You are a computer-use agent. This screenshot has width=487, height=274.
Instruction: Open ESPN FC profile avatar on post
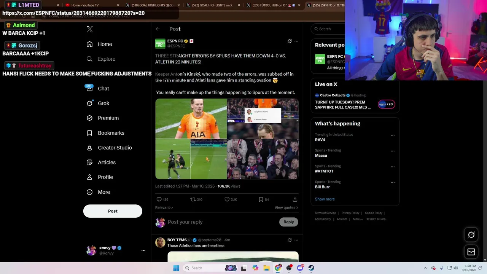tap(160, 44)
